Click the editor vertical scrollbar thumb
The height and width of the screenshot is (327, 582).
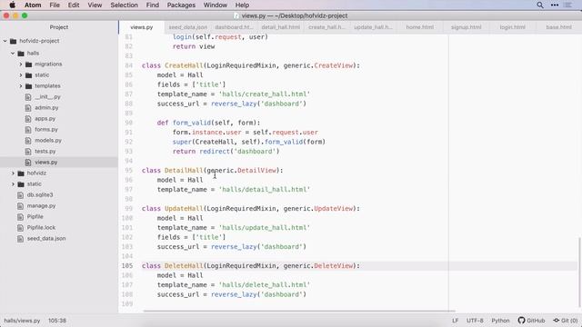579,272
